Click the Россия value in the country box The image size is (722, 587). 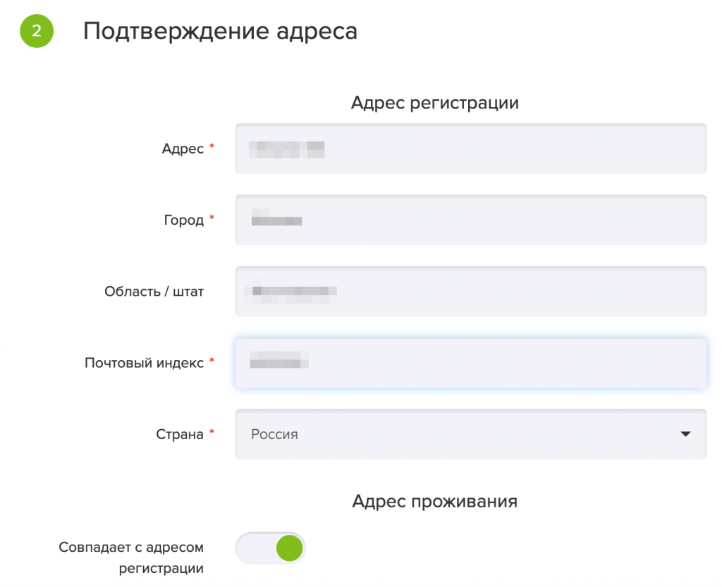274,434
